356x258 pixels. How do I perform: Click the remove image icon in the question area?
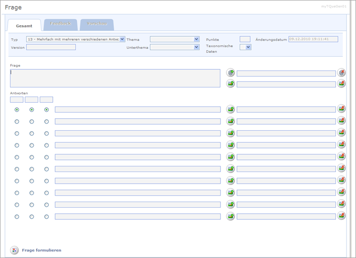coord(341,83)
